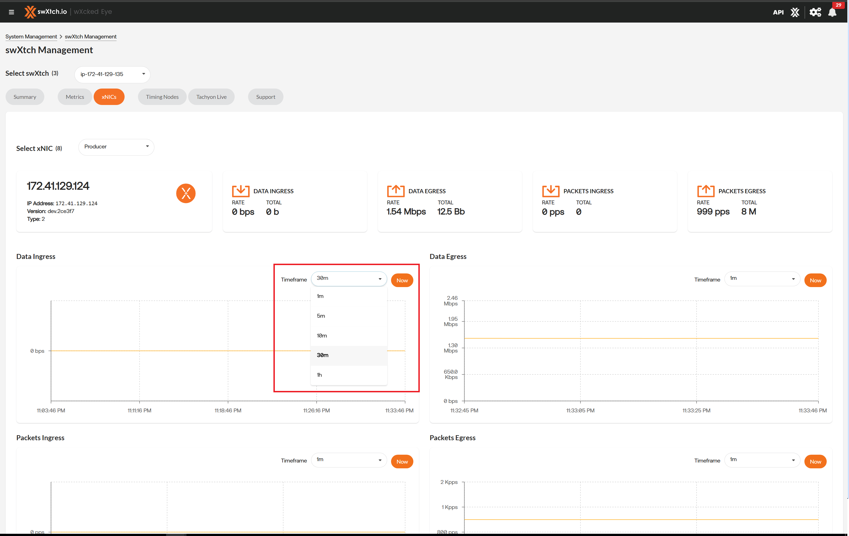The image size is (849, 536).
Task: Click the swXtch.io logo icon
Action: (x=30, y=12)
